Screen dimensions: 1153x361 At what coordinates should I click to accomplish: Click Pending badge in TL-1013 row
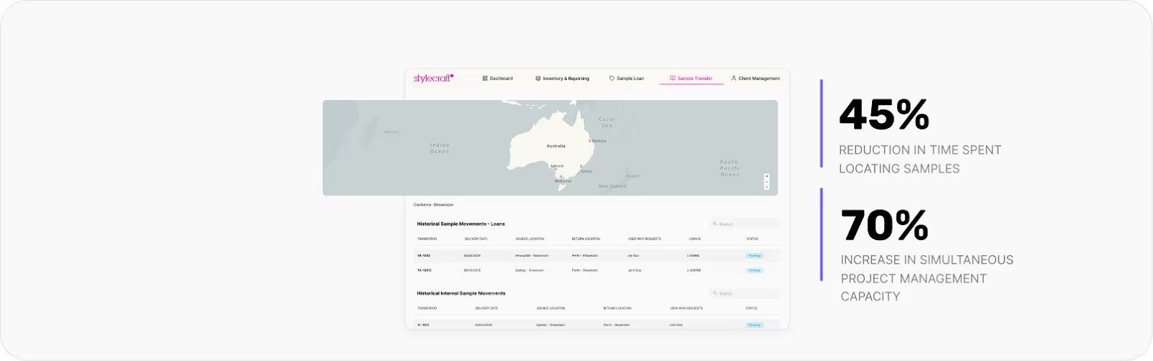754,325
